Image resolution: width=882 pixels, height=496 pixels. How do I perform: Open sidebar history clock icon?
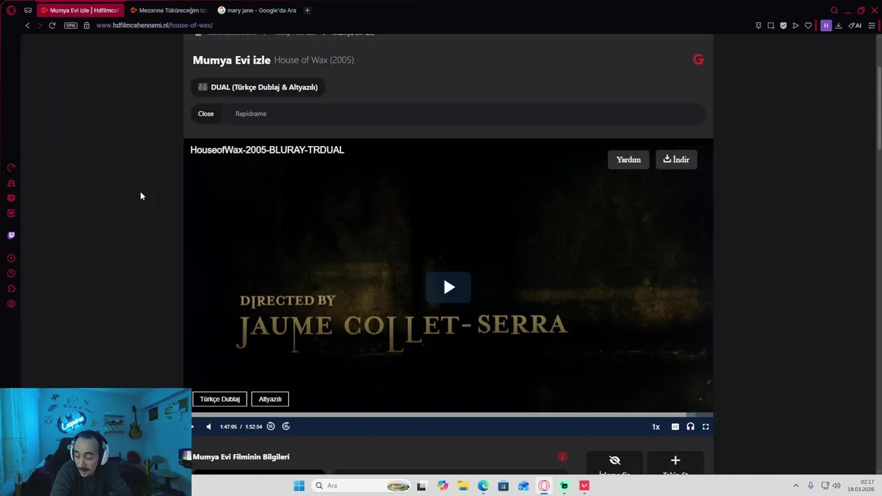tap(11, 273)
